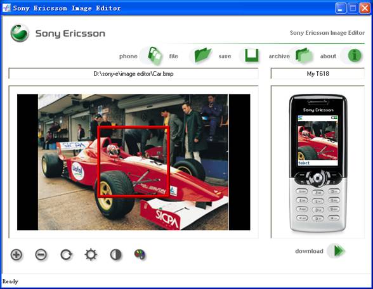Close the Image Editor window
This screenshot has width=373, height=289.
point(365,8)
